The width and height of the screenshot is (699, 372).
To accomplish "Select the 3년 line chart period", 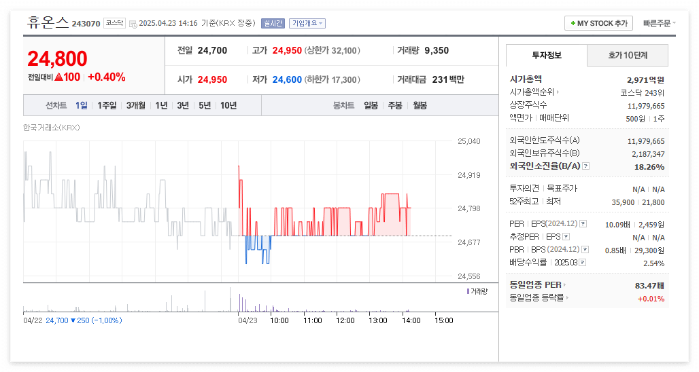I will coord(183,105).
